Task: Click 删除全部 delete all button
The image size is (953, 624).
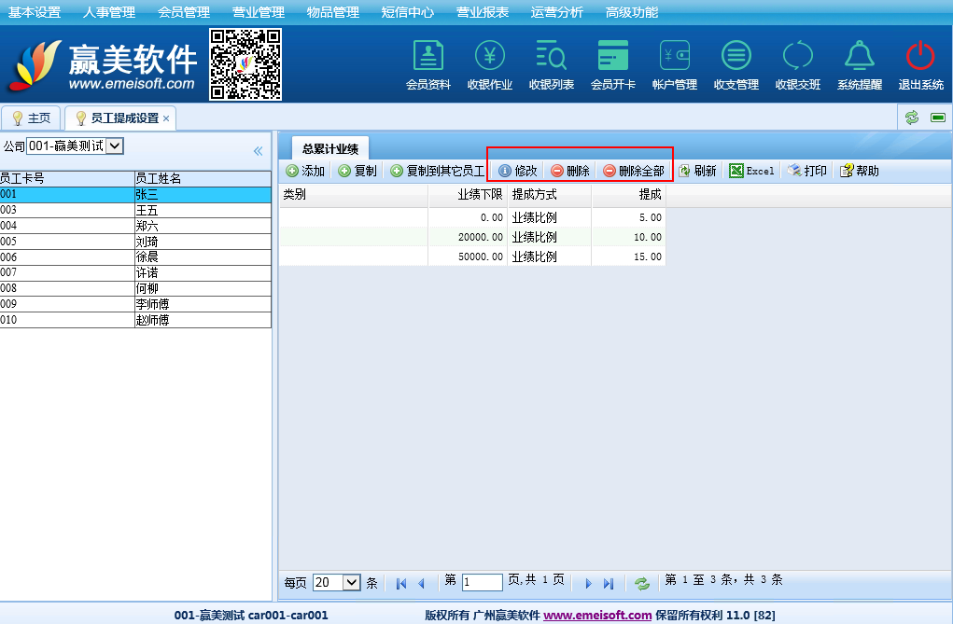Action: 633,172
